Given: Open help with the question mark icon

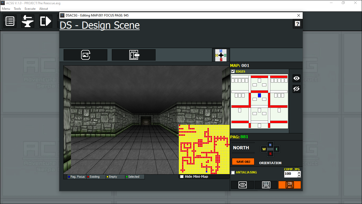Looking at the screenshot, I should [297, 24].
